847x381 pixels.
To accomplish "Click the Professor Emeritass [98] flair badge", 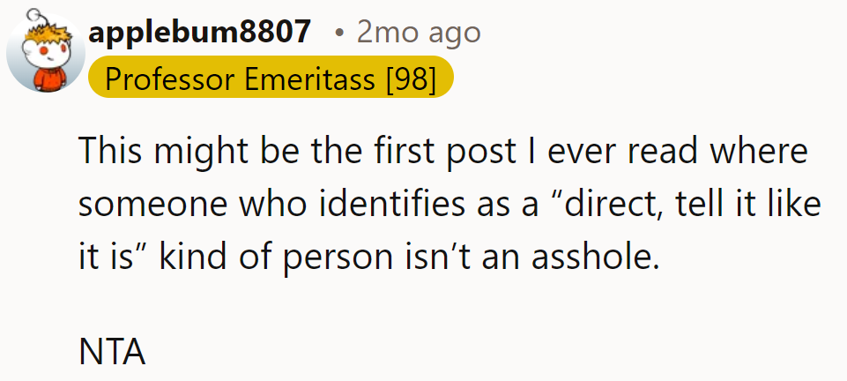I will [271, 78].
